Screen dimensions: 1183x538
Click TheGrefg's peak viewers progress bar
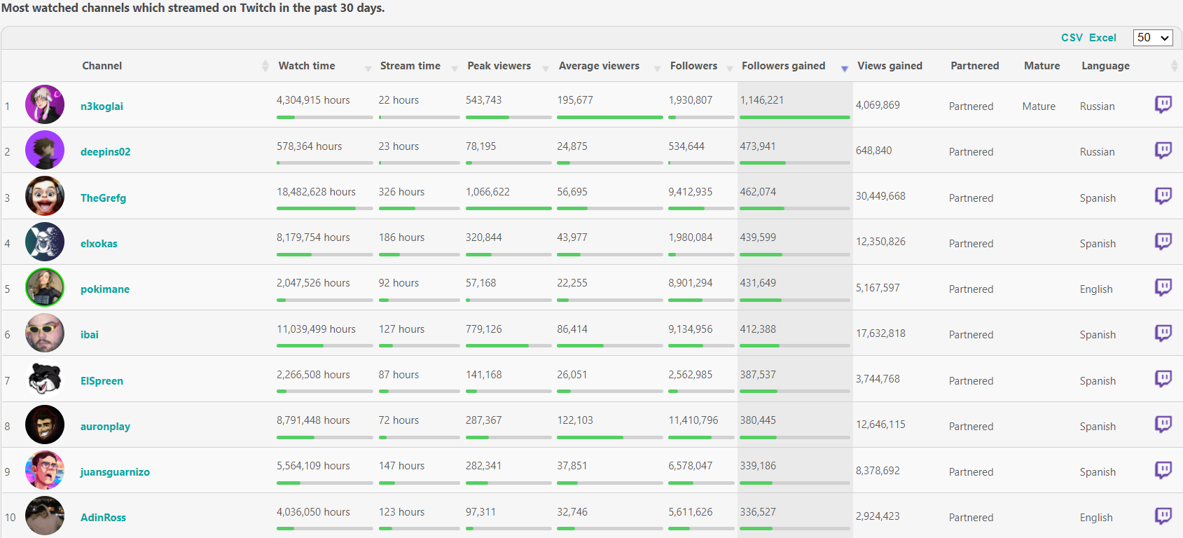509,208
